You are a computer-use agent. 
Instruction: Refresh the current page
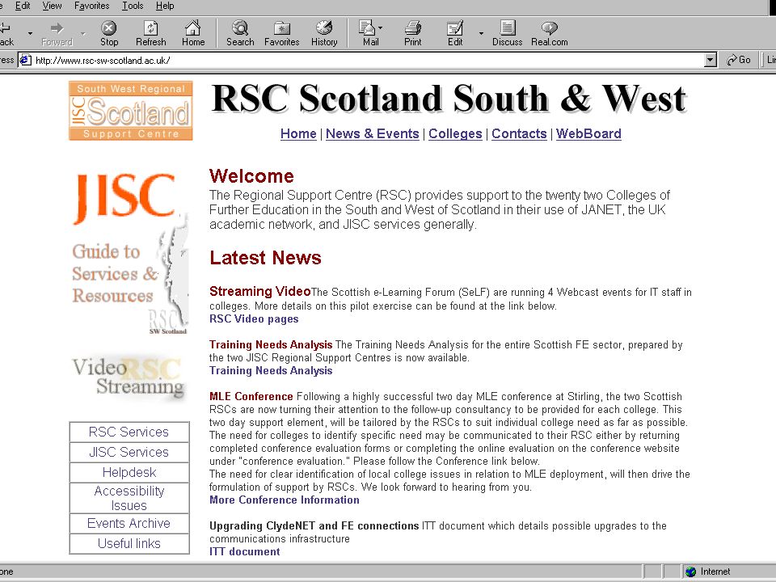coord(151,34)
